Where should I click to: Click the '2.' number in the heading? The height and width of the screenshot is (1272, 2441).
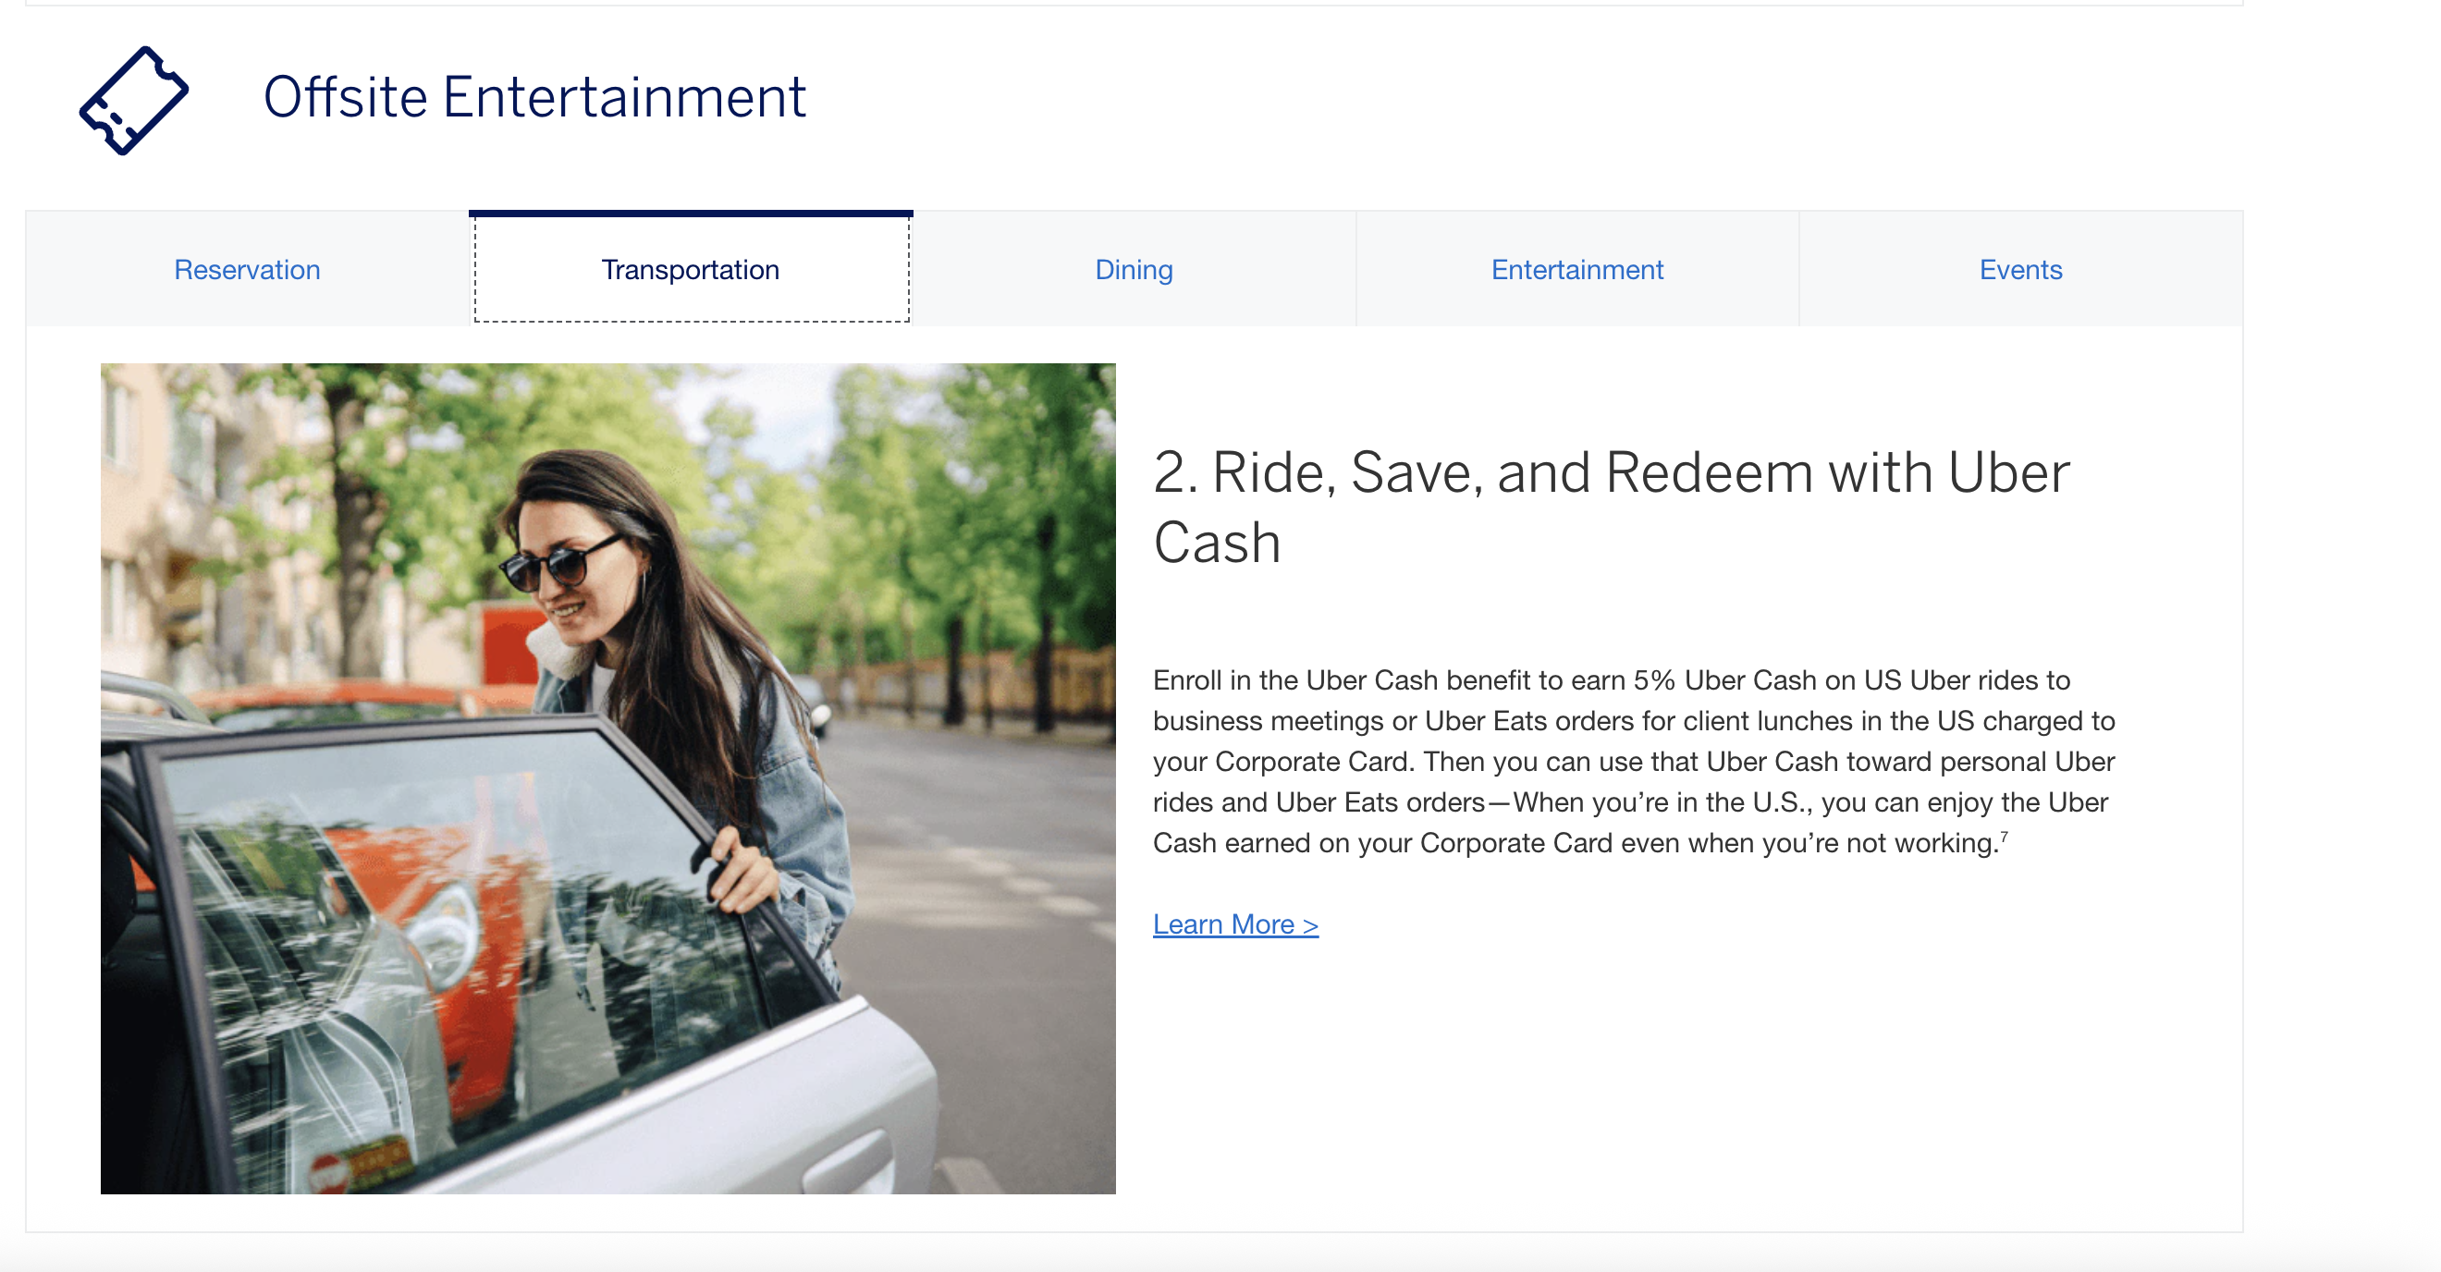pos(1175,472)
